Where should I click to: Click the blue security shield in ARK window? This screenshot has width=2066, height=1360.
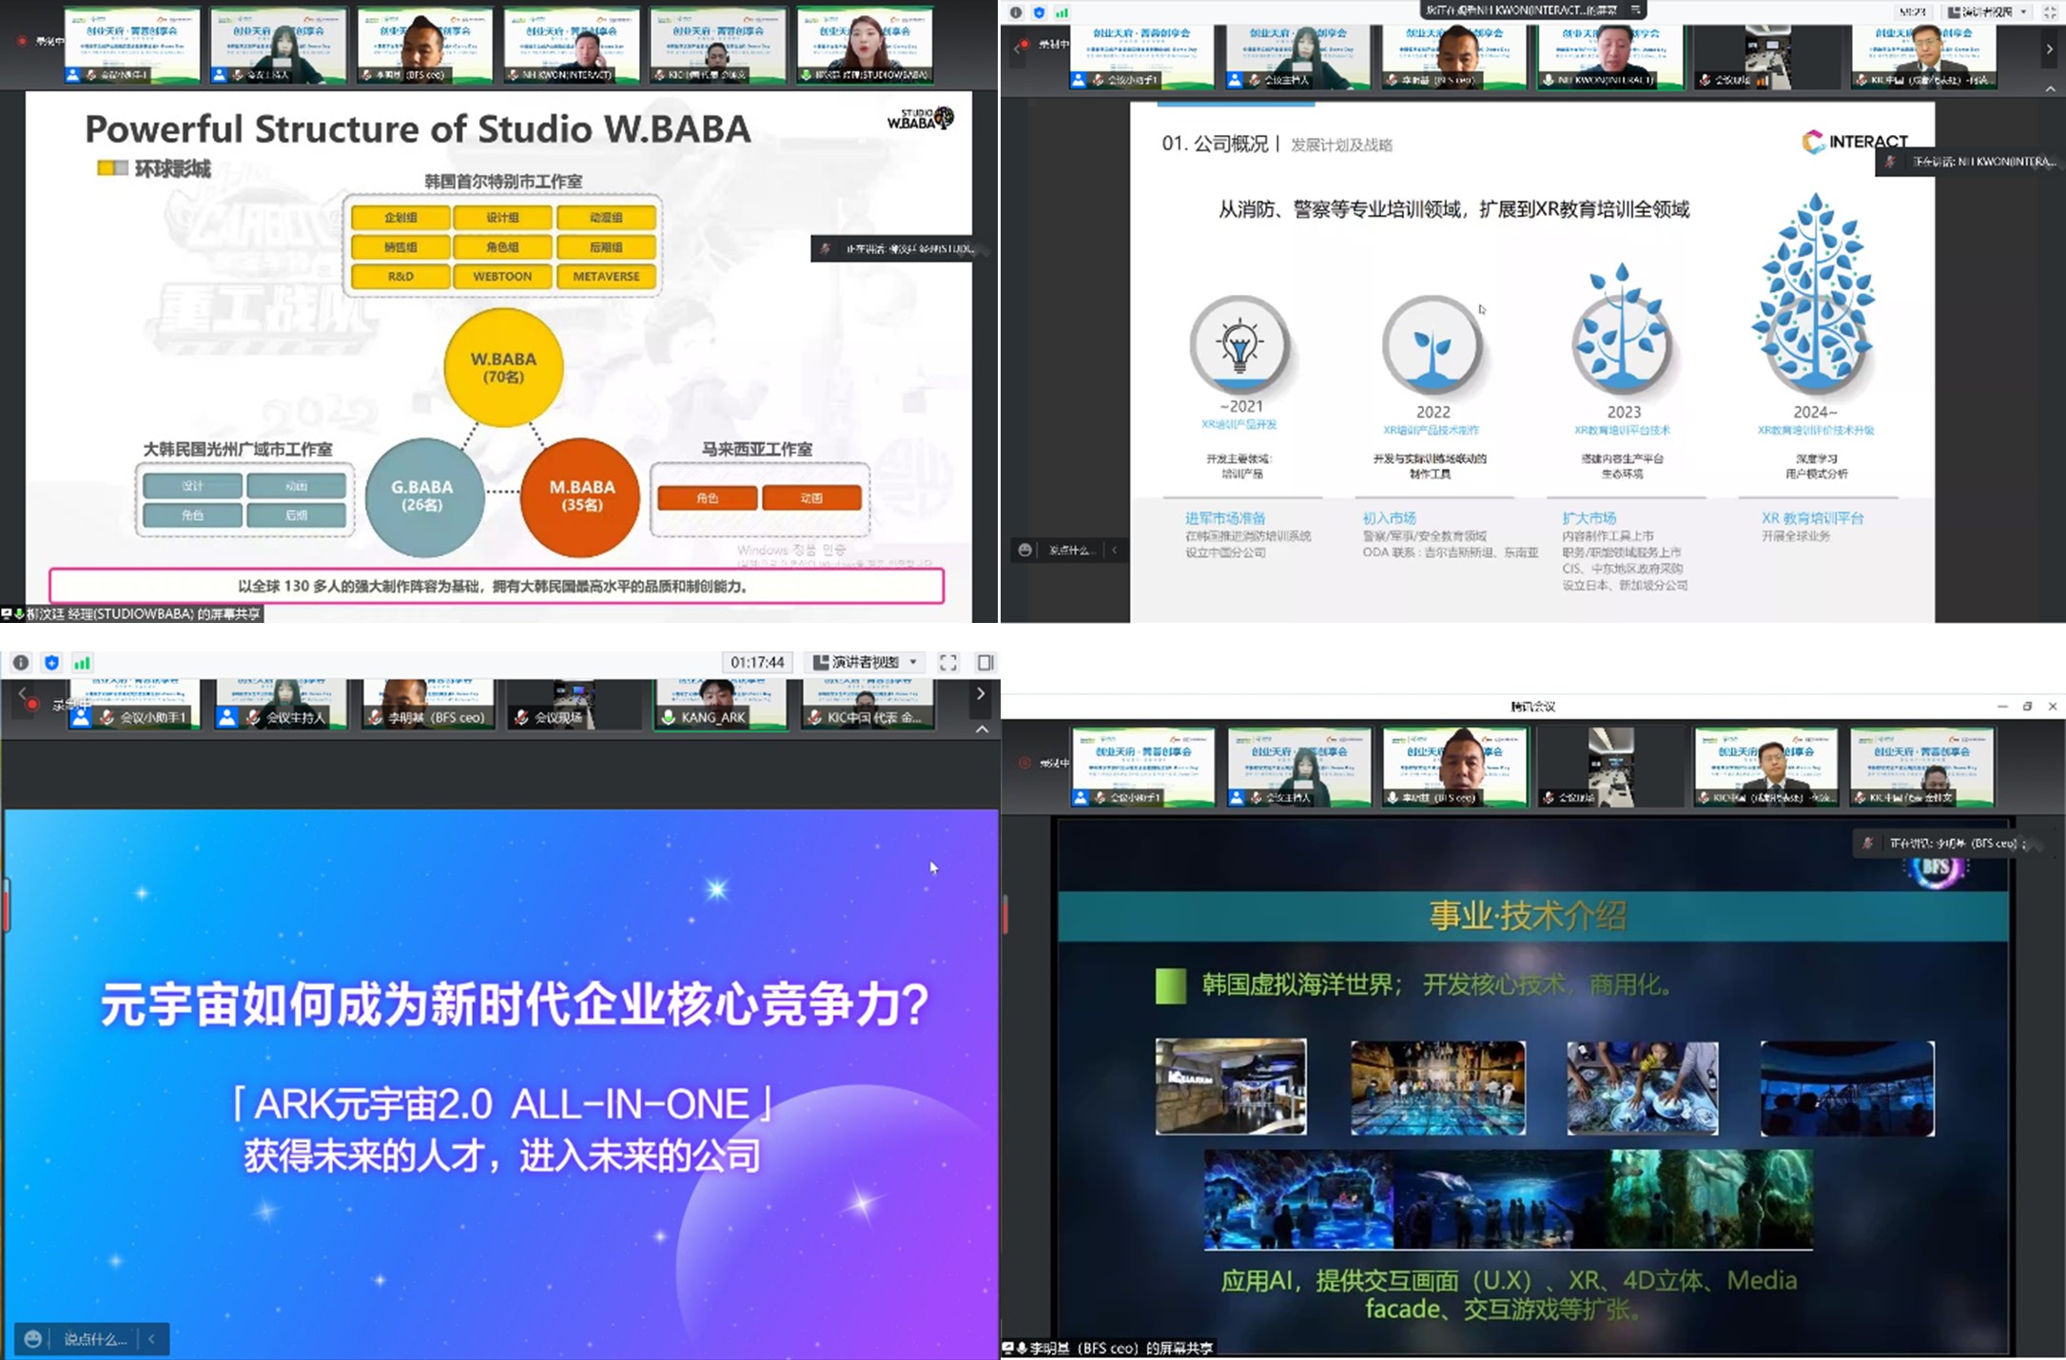(x=51, y=663)
